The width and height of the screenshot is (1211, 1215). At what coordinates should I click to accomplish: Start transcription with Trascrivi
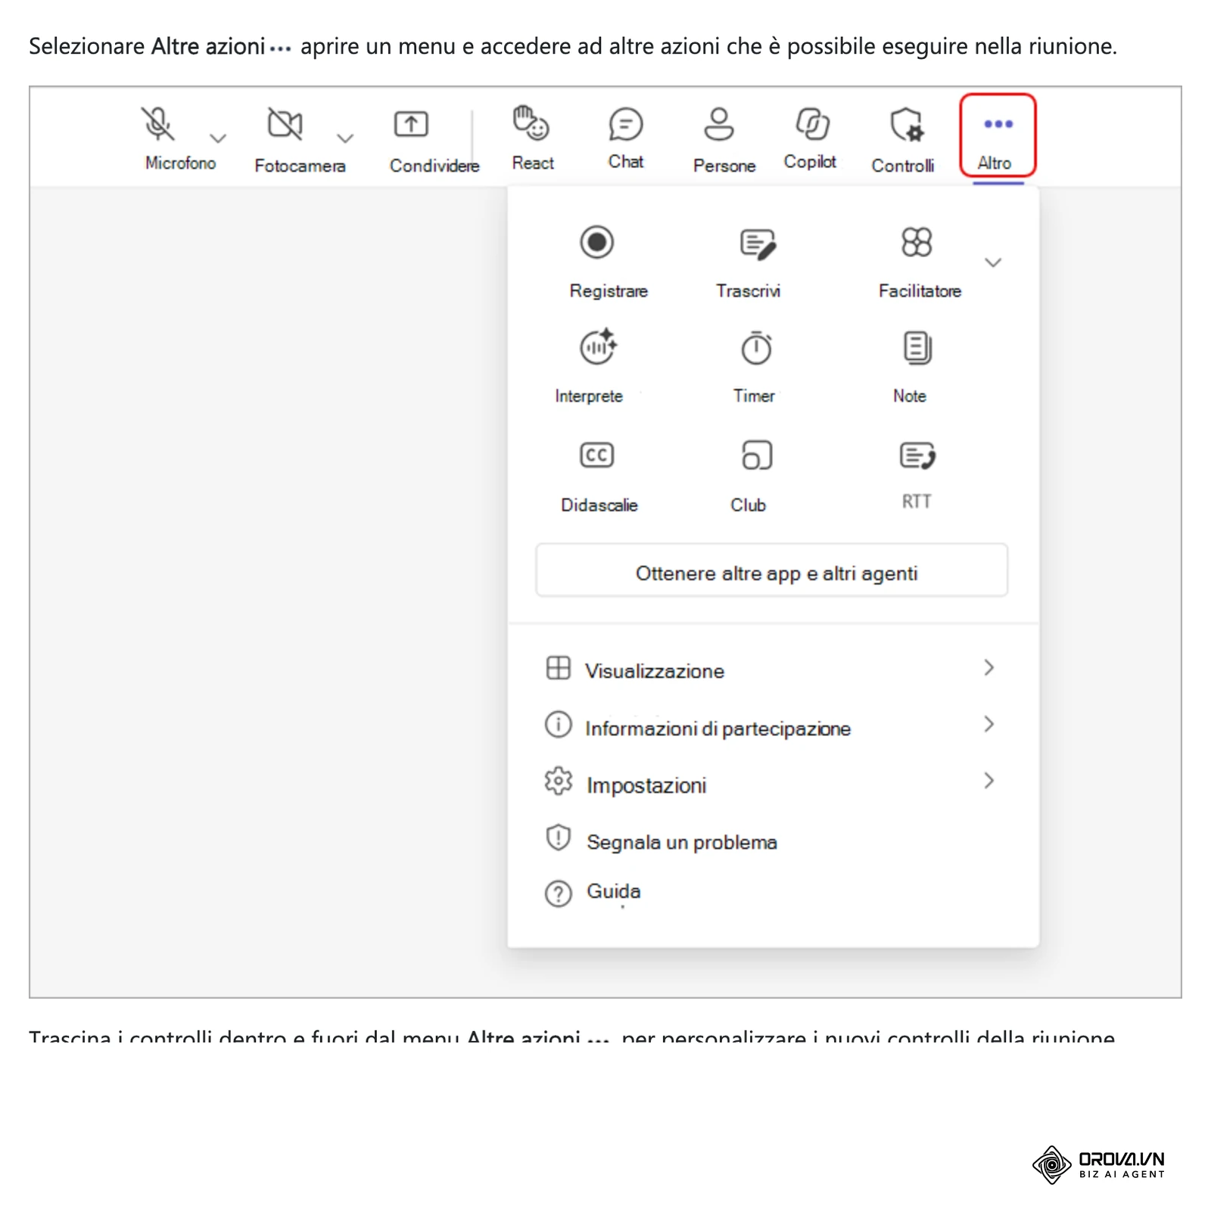[x=758, y=244]
